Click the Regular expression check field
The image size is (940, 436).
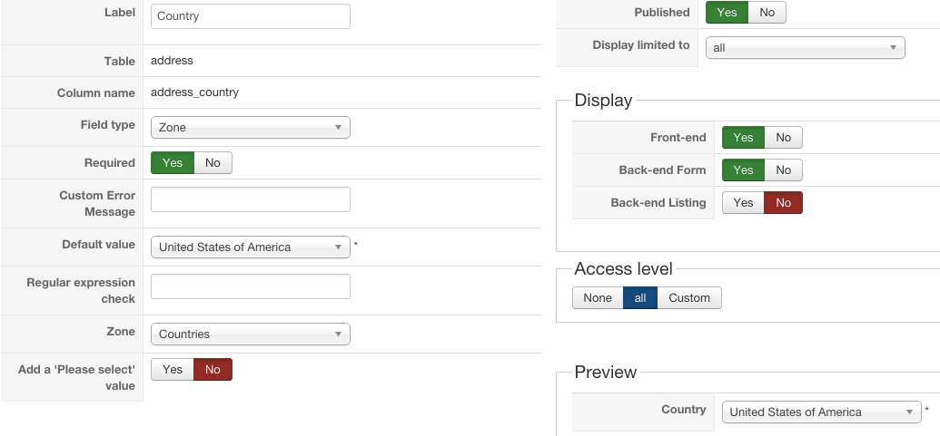click(250, 287)
